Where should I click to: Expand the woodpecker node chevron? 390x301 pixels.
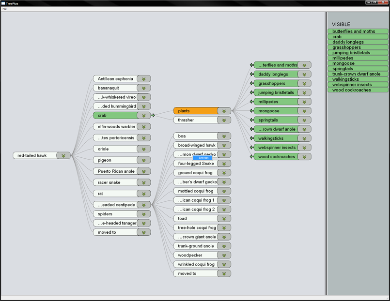[x=224, y=255]
